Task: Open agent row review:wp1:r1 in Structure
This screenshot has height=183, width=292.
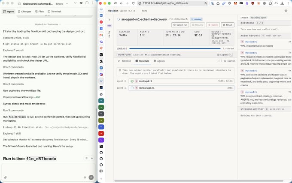Action: [181, 88]
